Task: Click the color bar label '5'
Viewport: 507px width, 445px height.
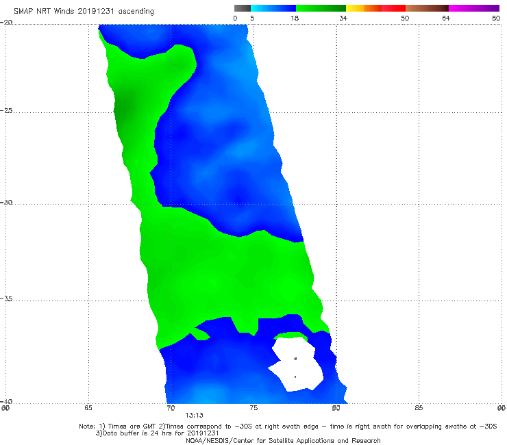Action: [x=252, y=18]
